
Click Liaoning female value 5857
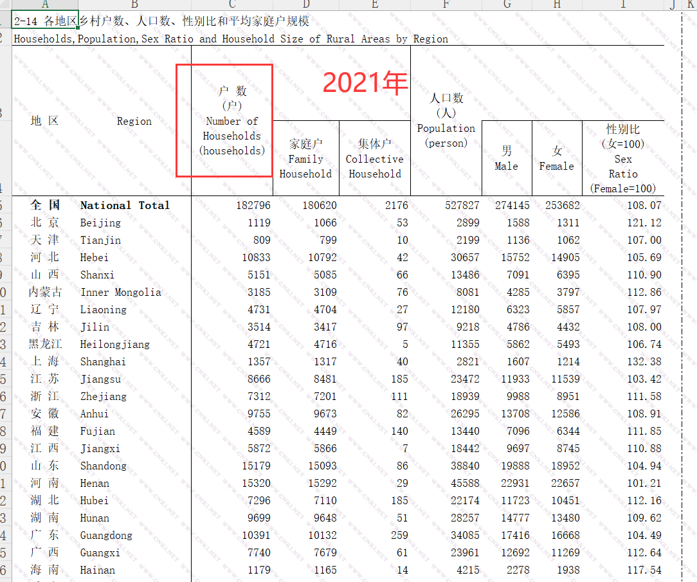(568, 309)
